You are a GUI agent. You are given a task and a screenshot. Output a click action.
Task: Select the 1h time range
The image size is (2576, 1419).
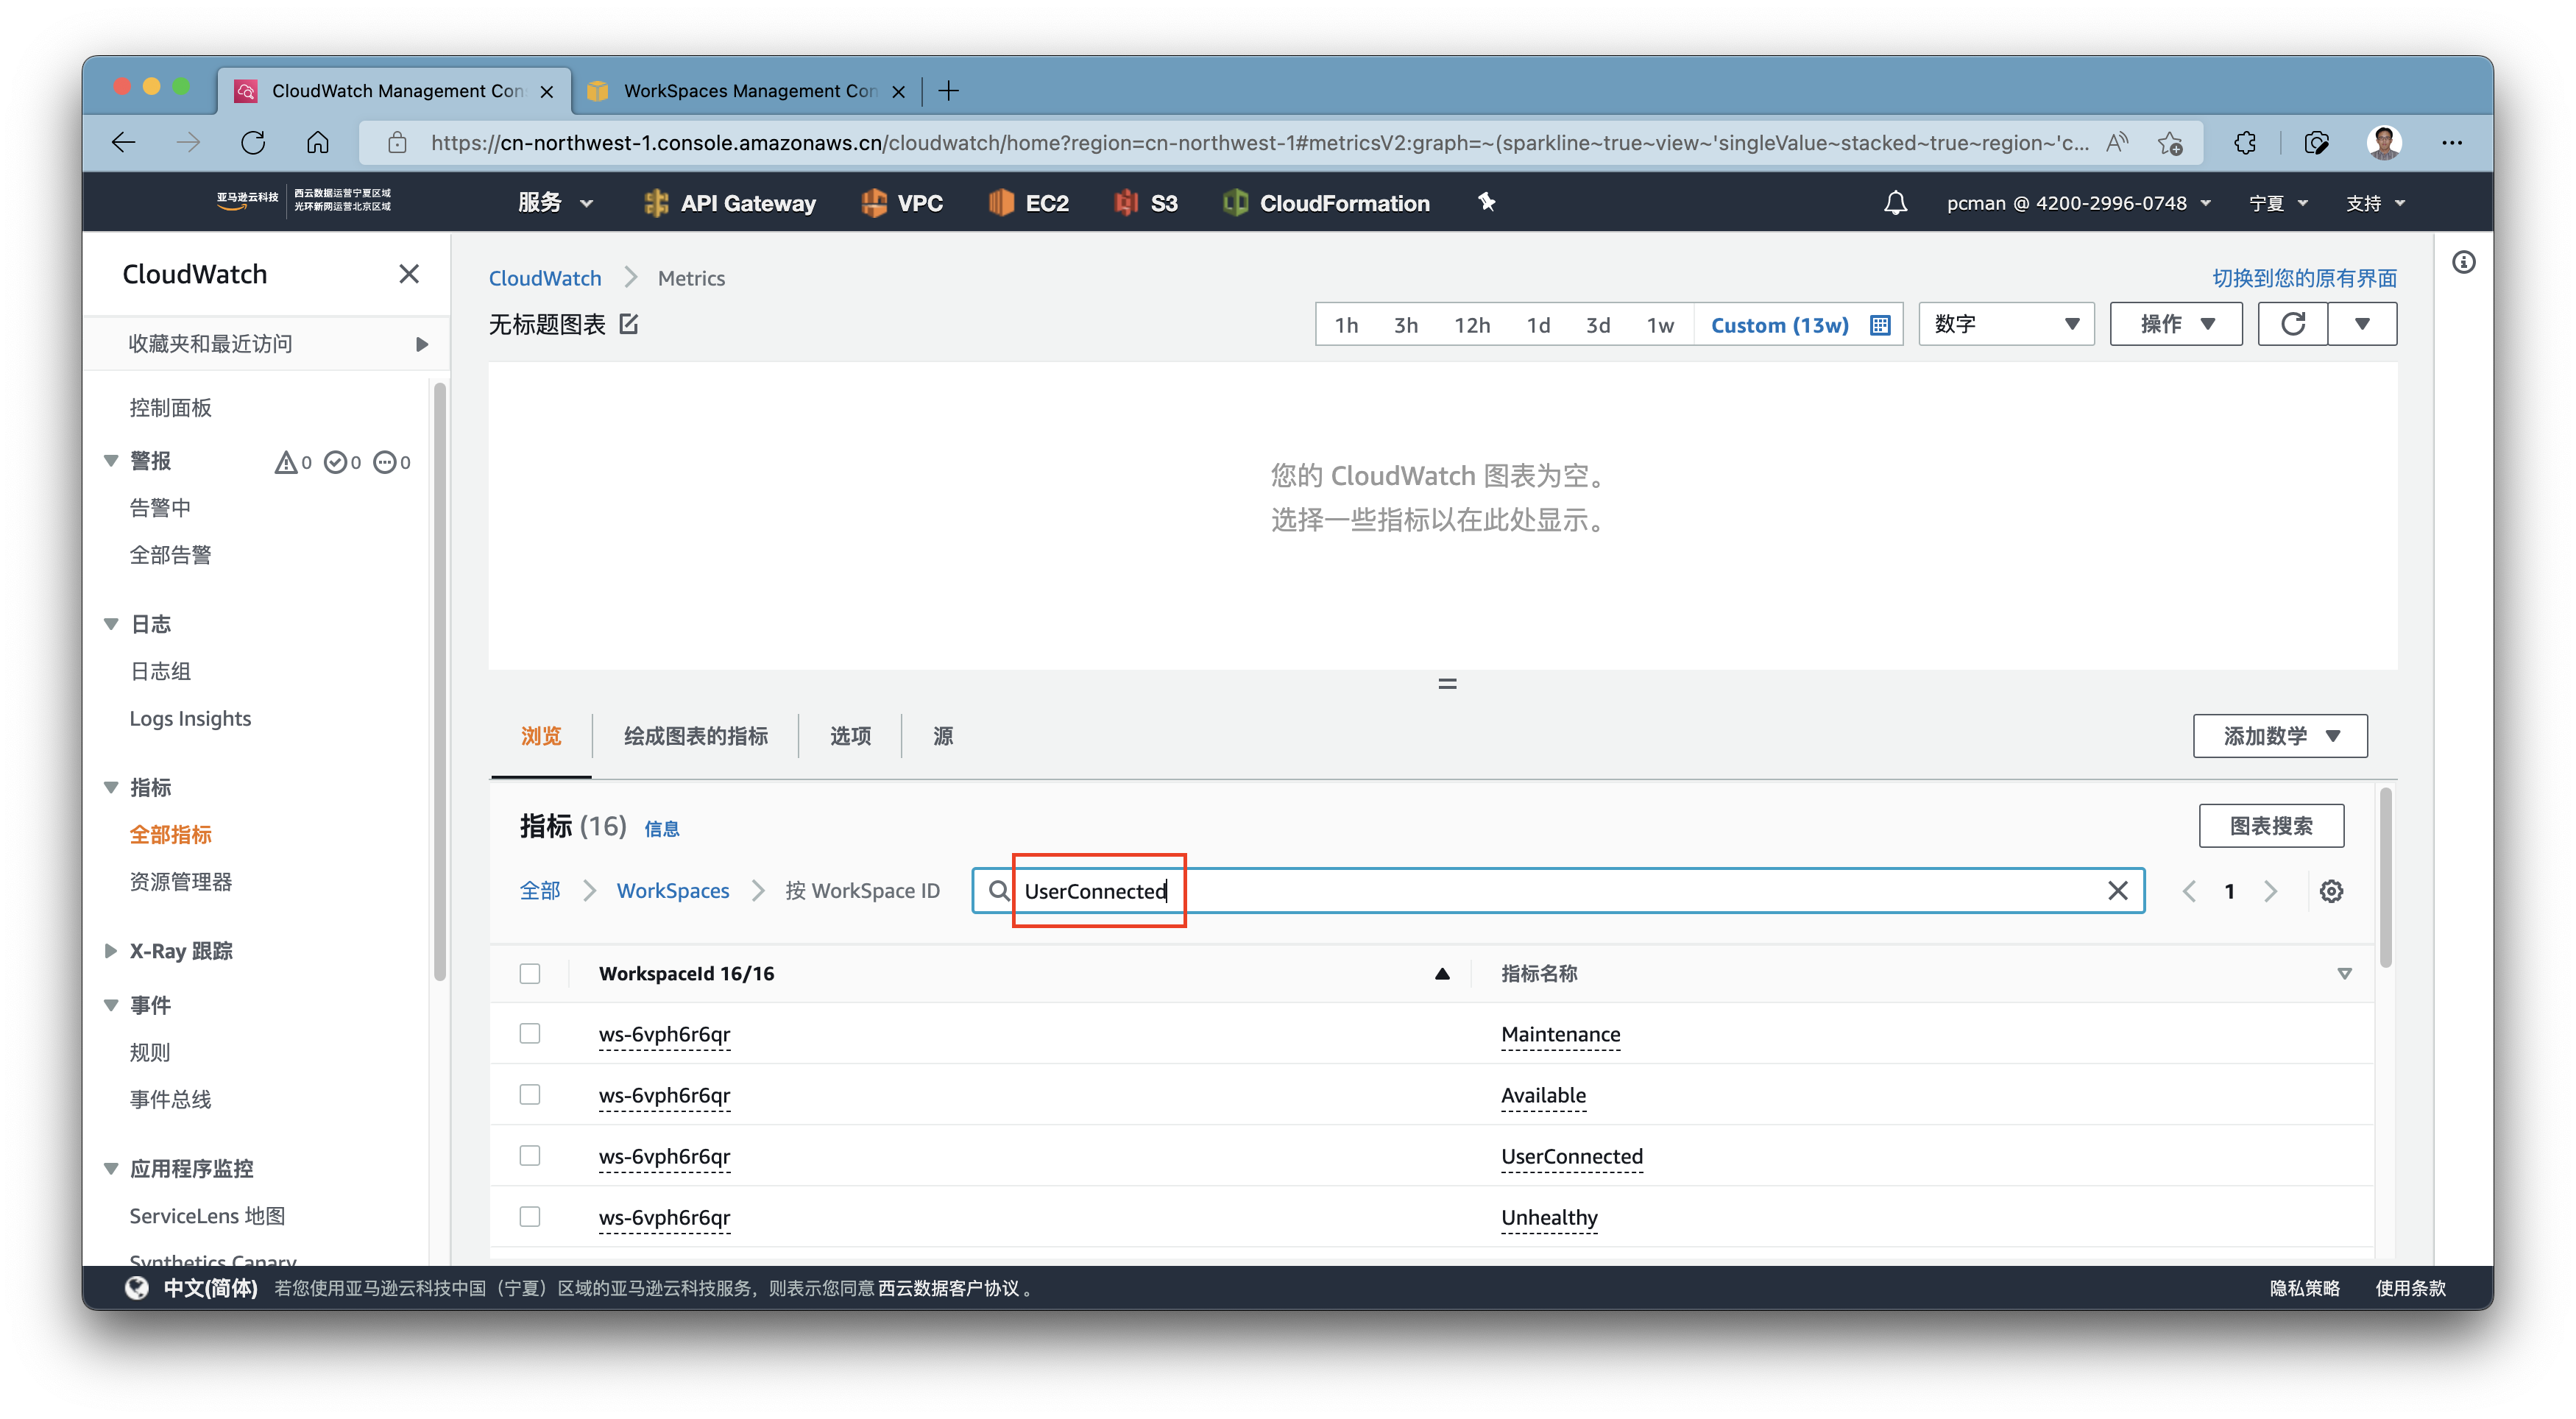(x=1346, y=325)
